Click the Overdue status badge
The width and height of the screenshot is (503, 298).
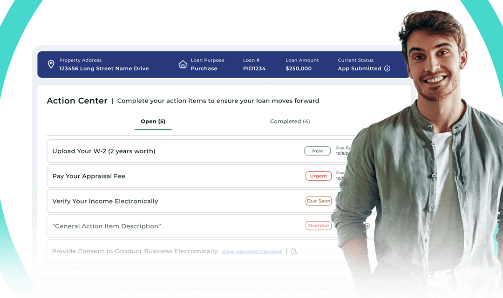pos(319,226)
